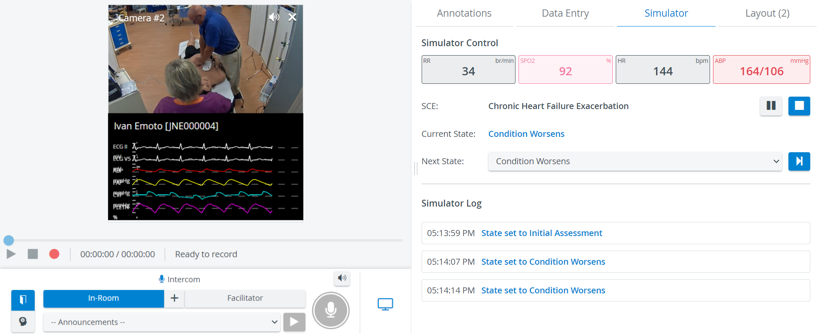
Task: Click the large intercom microphone button
Action: 331,310
